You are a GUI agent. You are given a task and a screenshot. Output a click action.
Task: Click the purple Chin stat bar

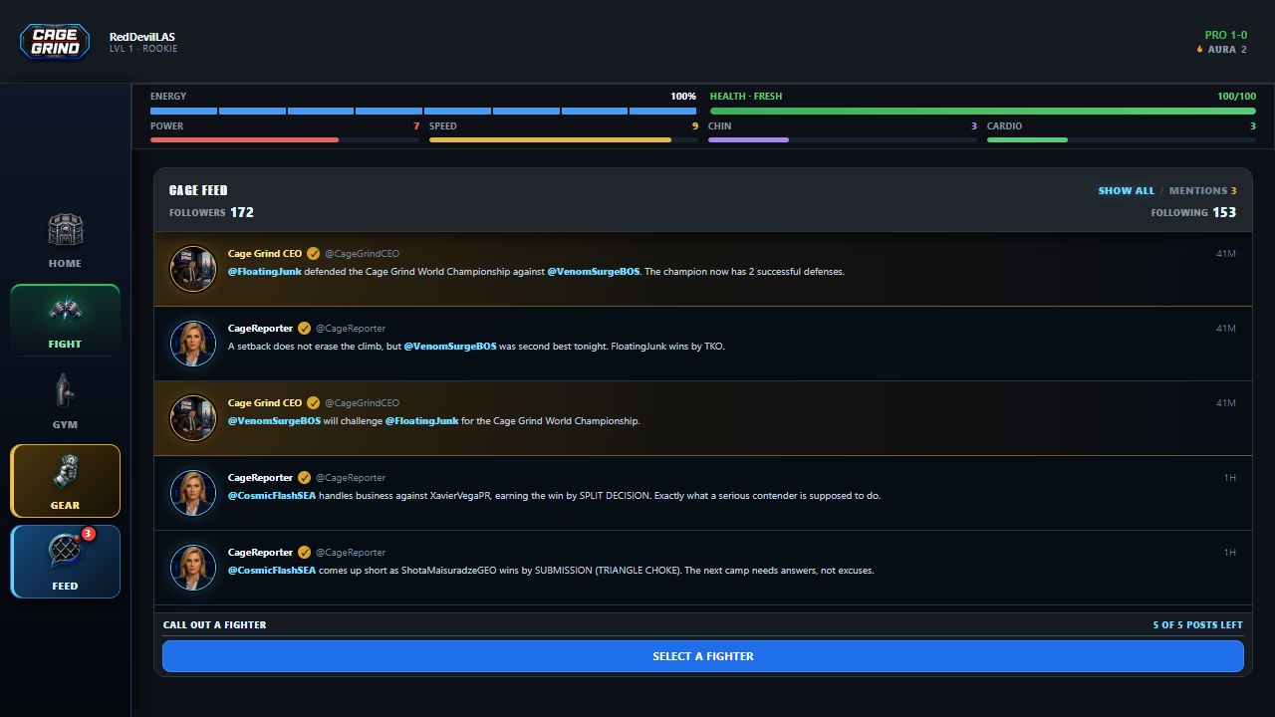pyautogui.click(x=843, y=139)
